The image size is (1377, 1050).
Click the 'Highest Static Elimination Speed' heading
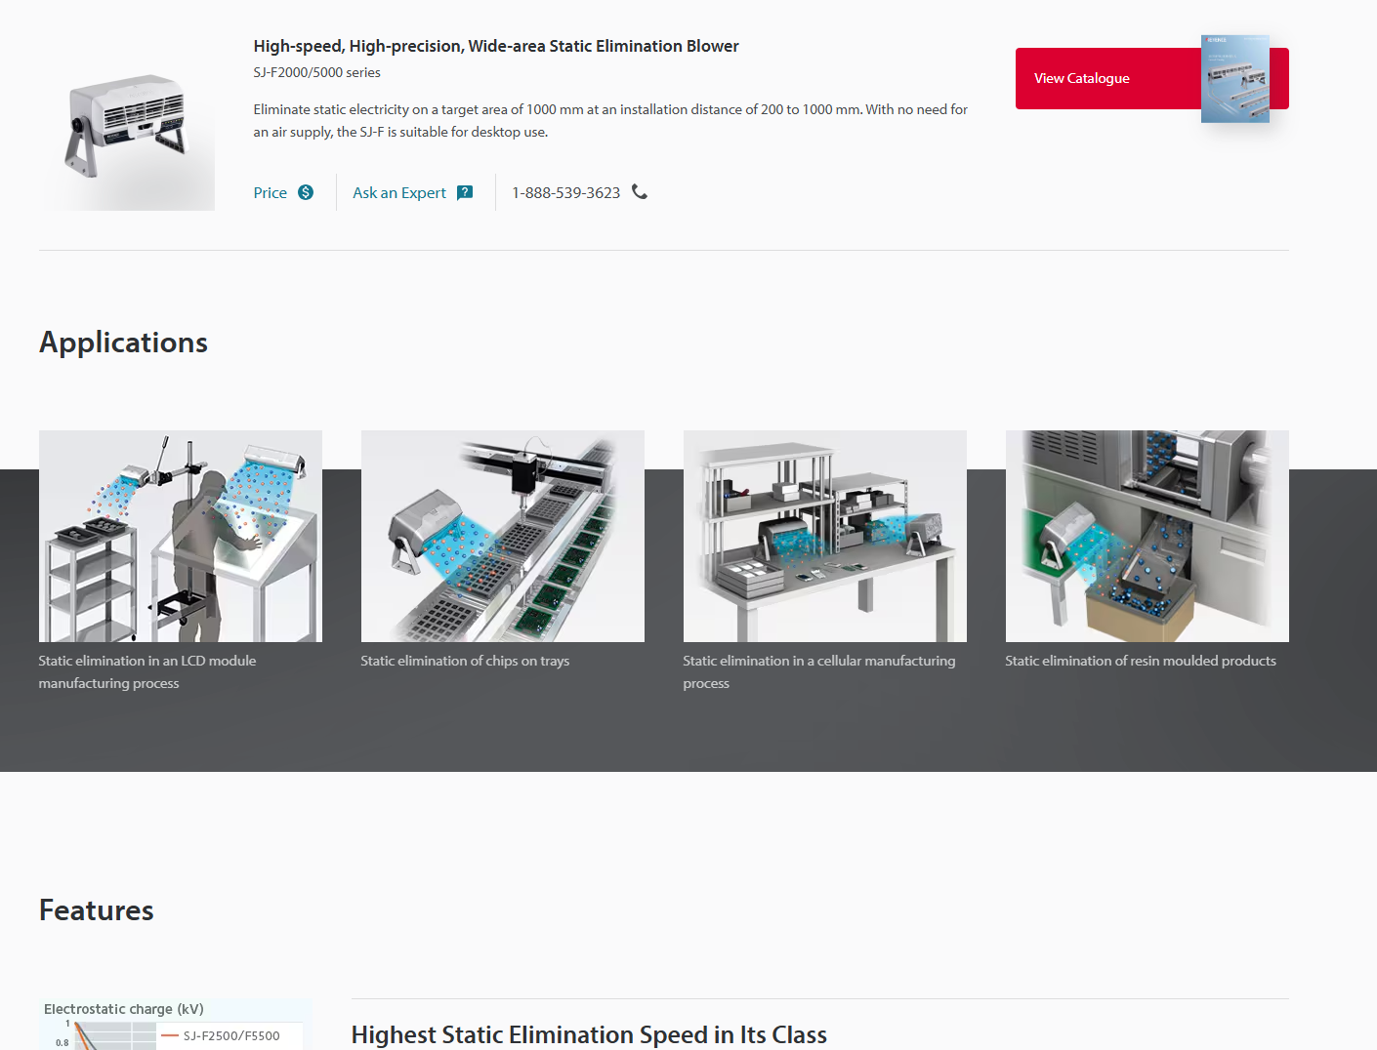(x=589, y=1034)
